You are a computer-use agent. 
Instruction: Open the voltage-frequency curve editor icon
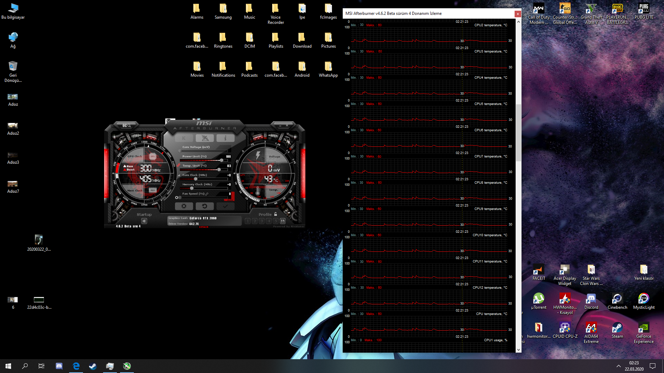(179, 175)
